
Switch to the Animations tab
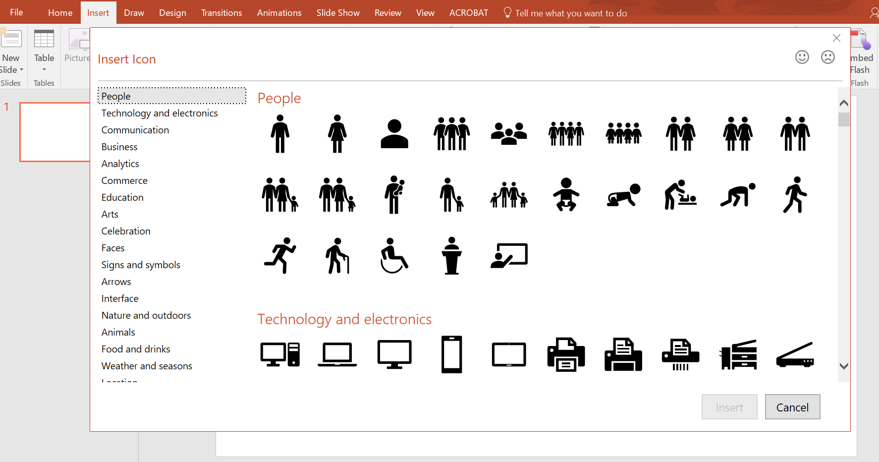click(x=279, y=13)
